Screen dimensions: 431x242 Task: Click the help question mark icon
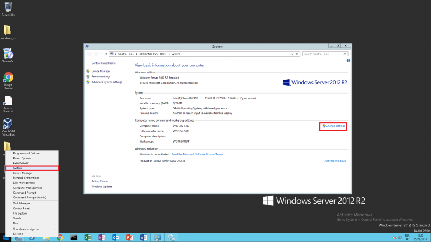pyautogui.click(x=348, y=61)
